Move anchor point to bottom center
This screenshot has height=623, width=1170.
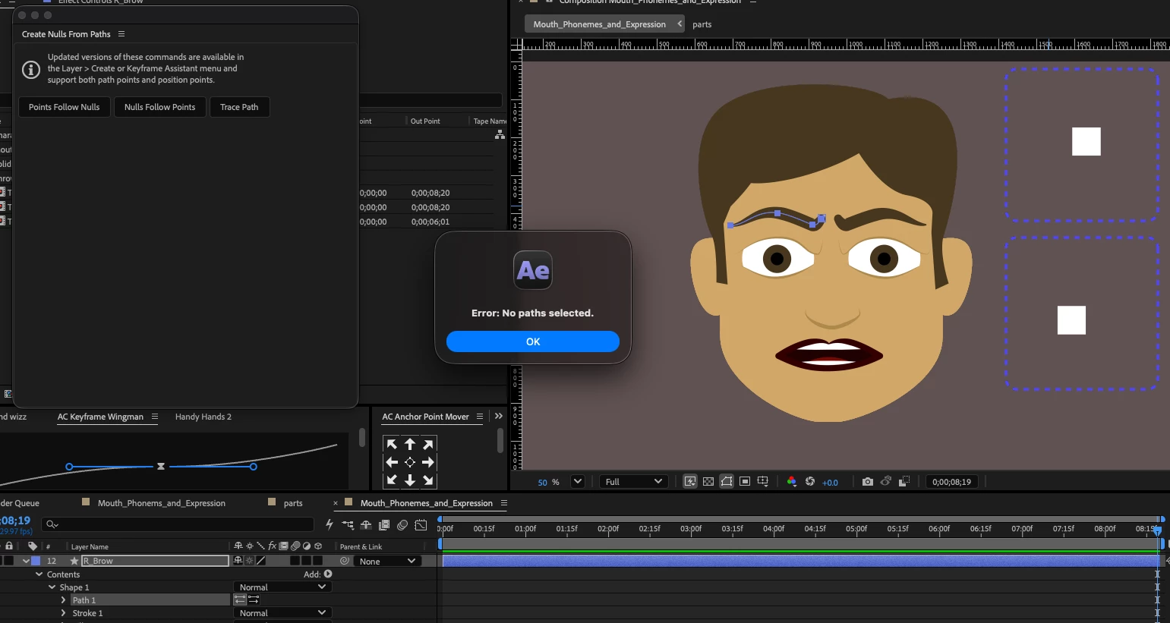point(410,480)
